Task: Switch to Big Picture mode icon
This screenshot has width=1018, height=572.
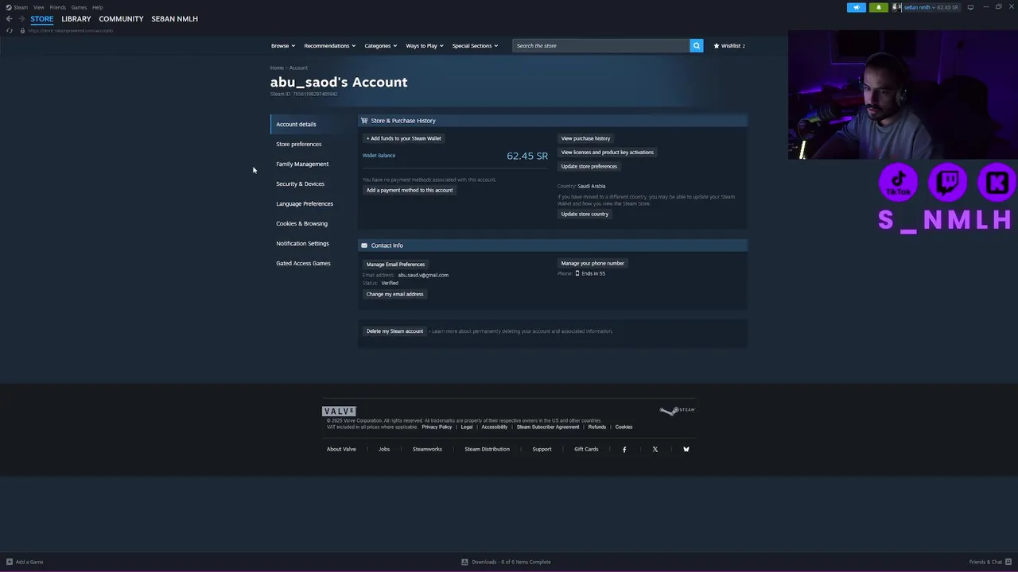Action: 970,7
